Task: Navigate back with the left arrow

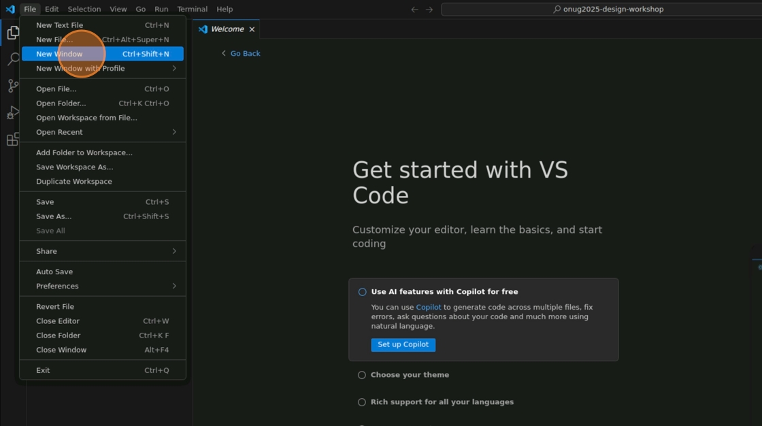Action: click(x=414, y=10)
